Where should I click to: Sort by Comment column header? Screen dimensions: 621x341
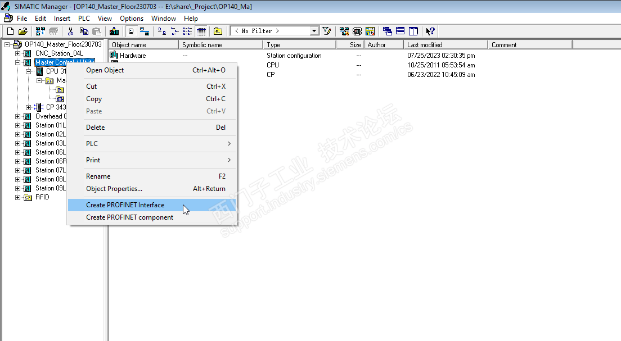point(530,45)
